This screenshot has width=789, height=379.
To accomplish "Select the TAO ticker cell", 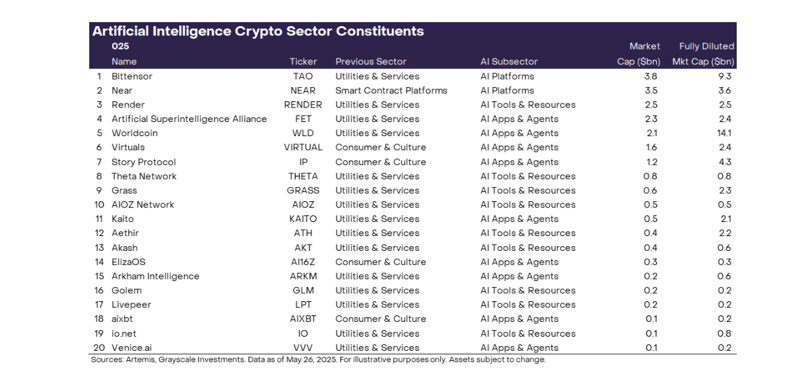I will click(303, 76).
